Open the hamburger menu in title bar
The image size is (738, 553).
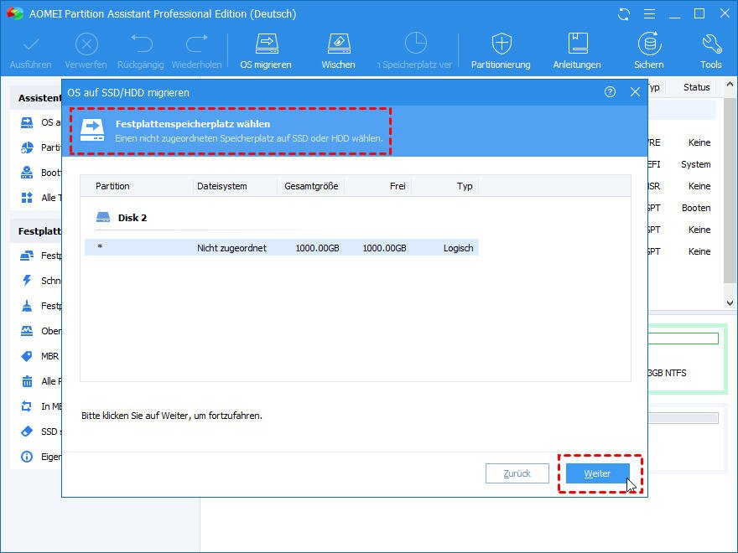[x=649, y=14]
